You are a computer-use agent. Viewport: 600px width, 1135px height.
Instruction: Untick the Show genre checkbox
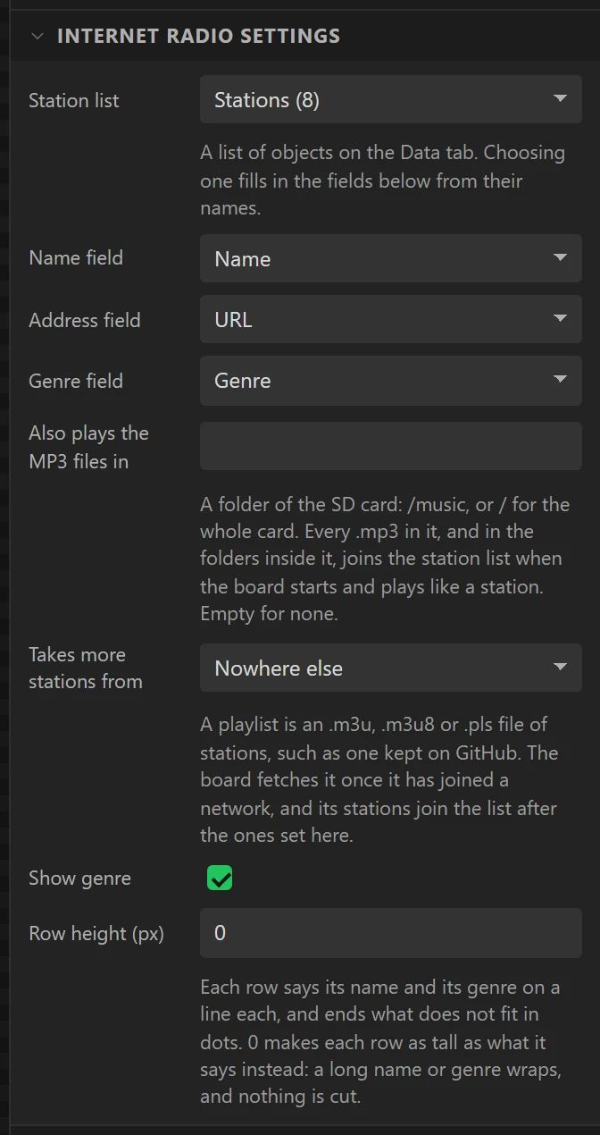pyautogui.click(x=220, y=878)
